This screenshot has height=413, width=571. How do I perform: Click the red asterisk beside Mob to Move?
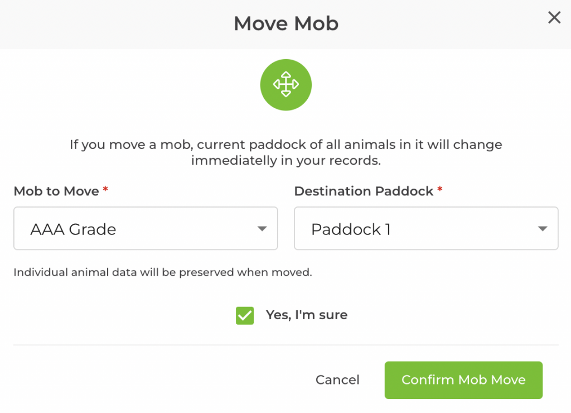point(105,191)
